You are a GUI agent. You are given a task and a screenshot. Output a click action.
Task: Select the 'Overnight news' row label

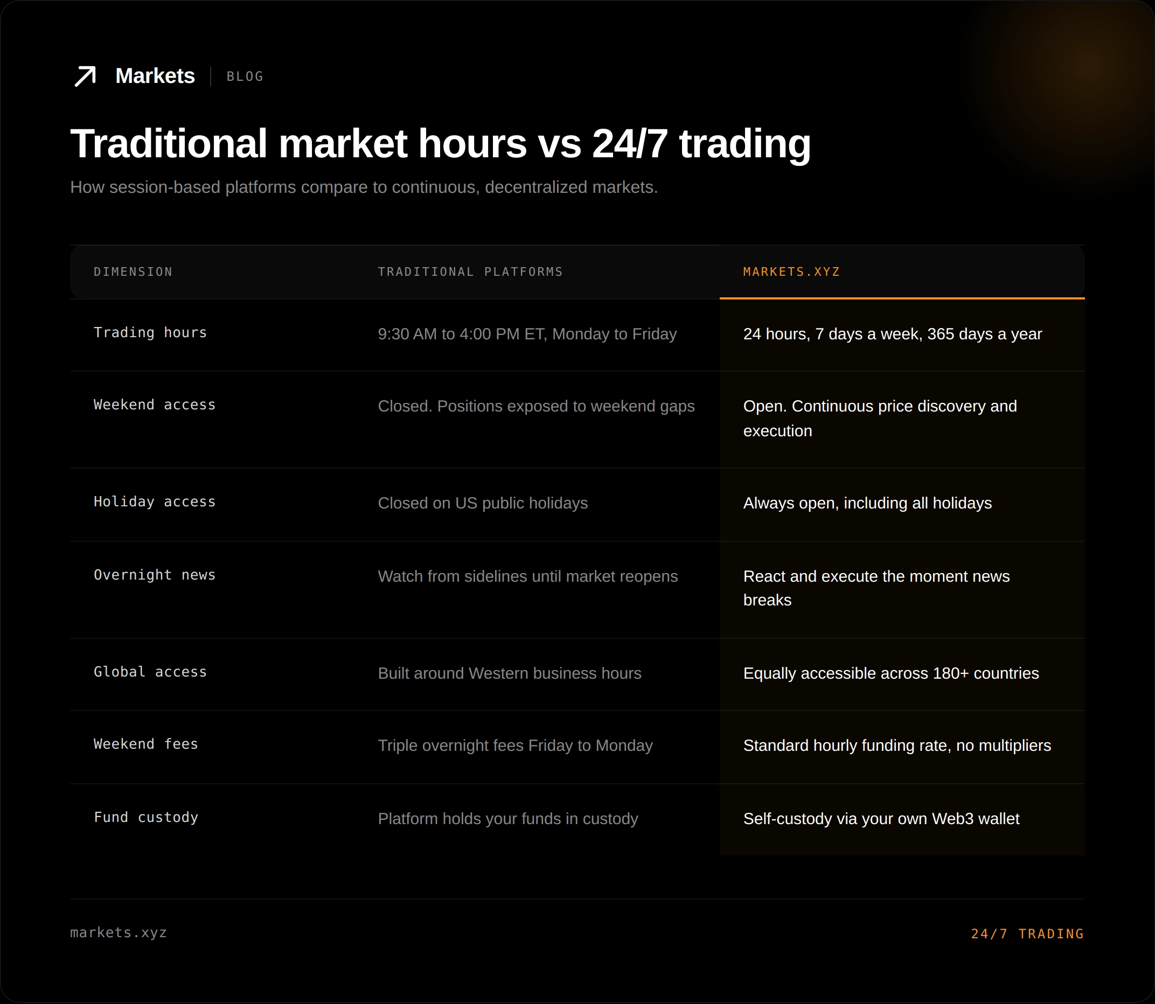tap(155, 575)
